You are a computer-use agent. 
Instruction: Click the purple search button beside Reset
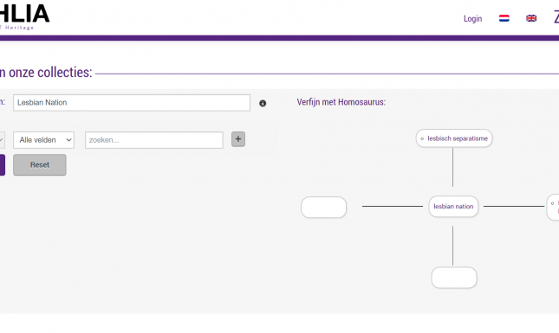(x=2, y=164)
